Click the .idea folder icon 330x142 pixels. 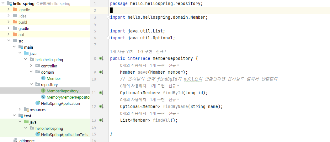(15, 16)
